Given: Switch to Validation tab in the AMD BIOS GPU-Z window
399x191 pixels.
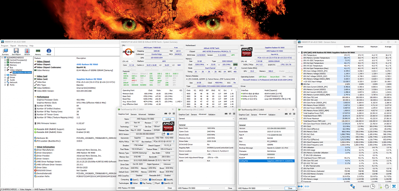Looking at the screenshot, I should point(272,114).
